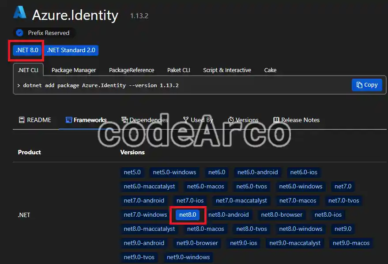Click the version number 1.13.2 in header

[x=139, y=16]
